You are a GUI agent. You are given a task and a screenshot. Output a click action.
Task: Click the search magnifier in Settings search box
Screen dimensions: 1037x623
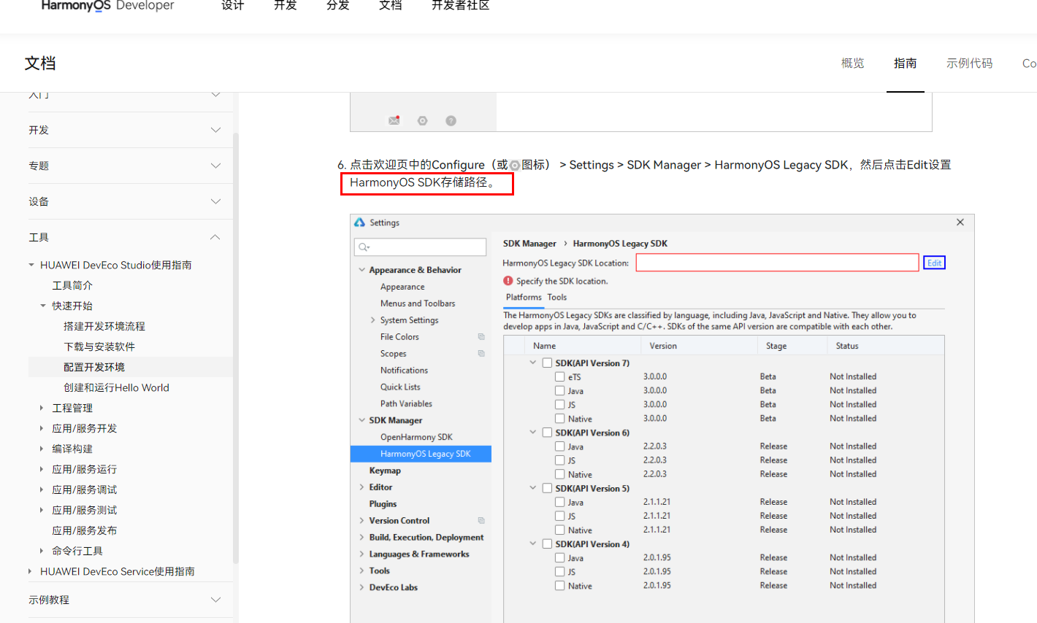[364, 247]
